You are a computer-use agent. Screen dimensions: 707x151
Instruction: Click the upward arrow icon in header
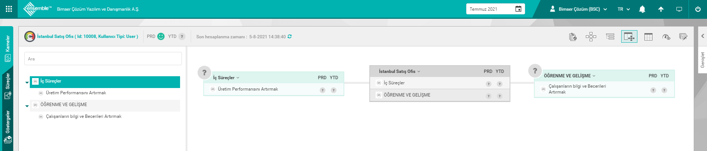(x=661, y=9)
